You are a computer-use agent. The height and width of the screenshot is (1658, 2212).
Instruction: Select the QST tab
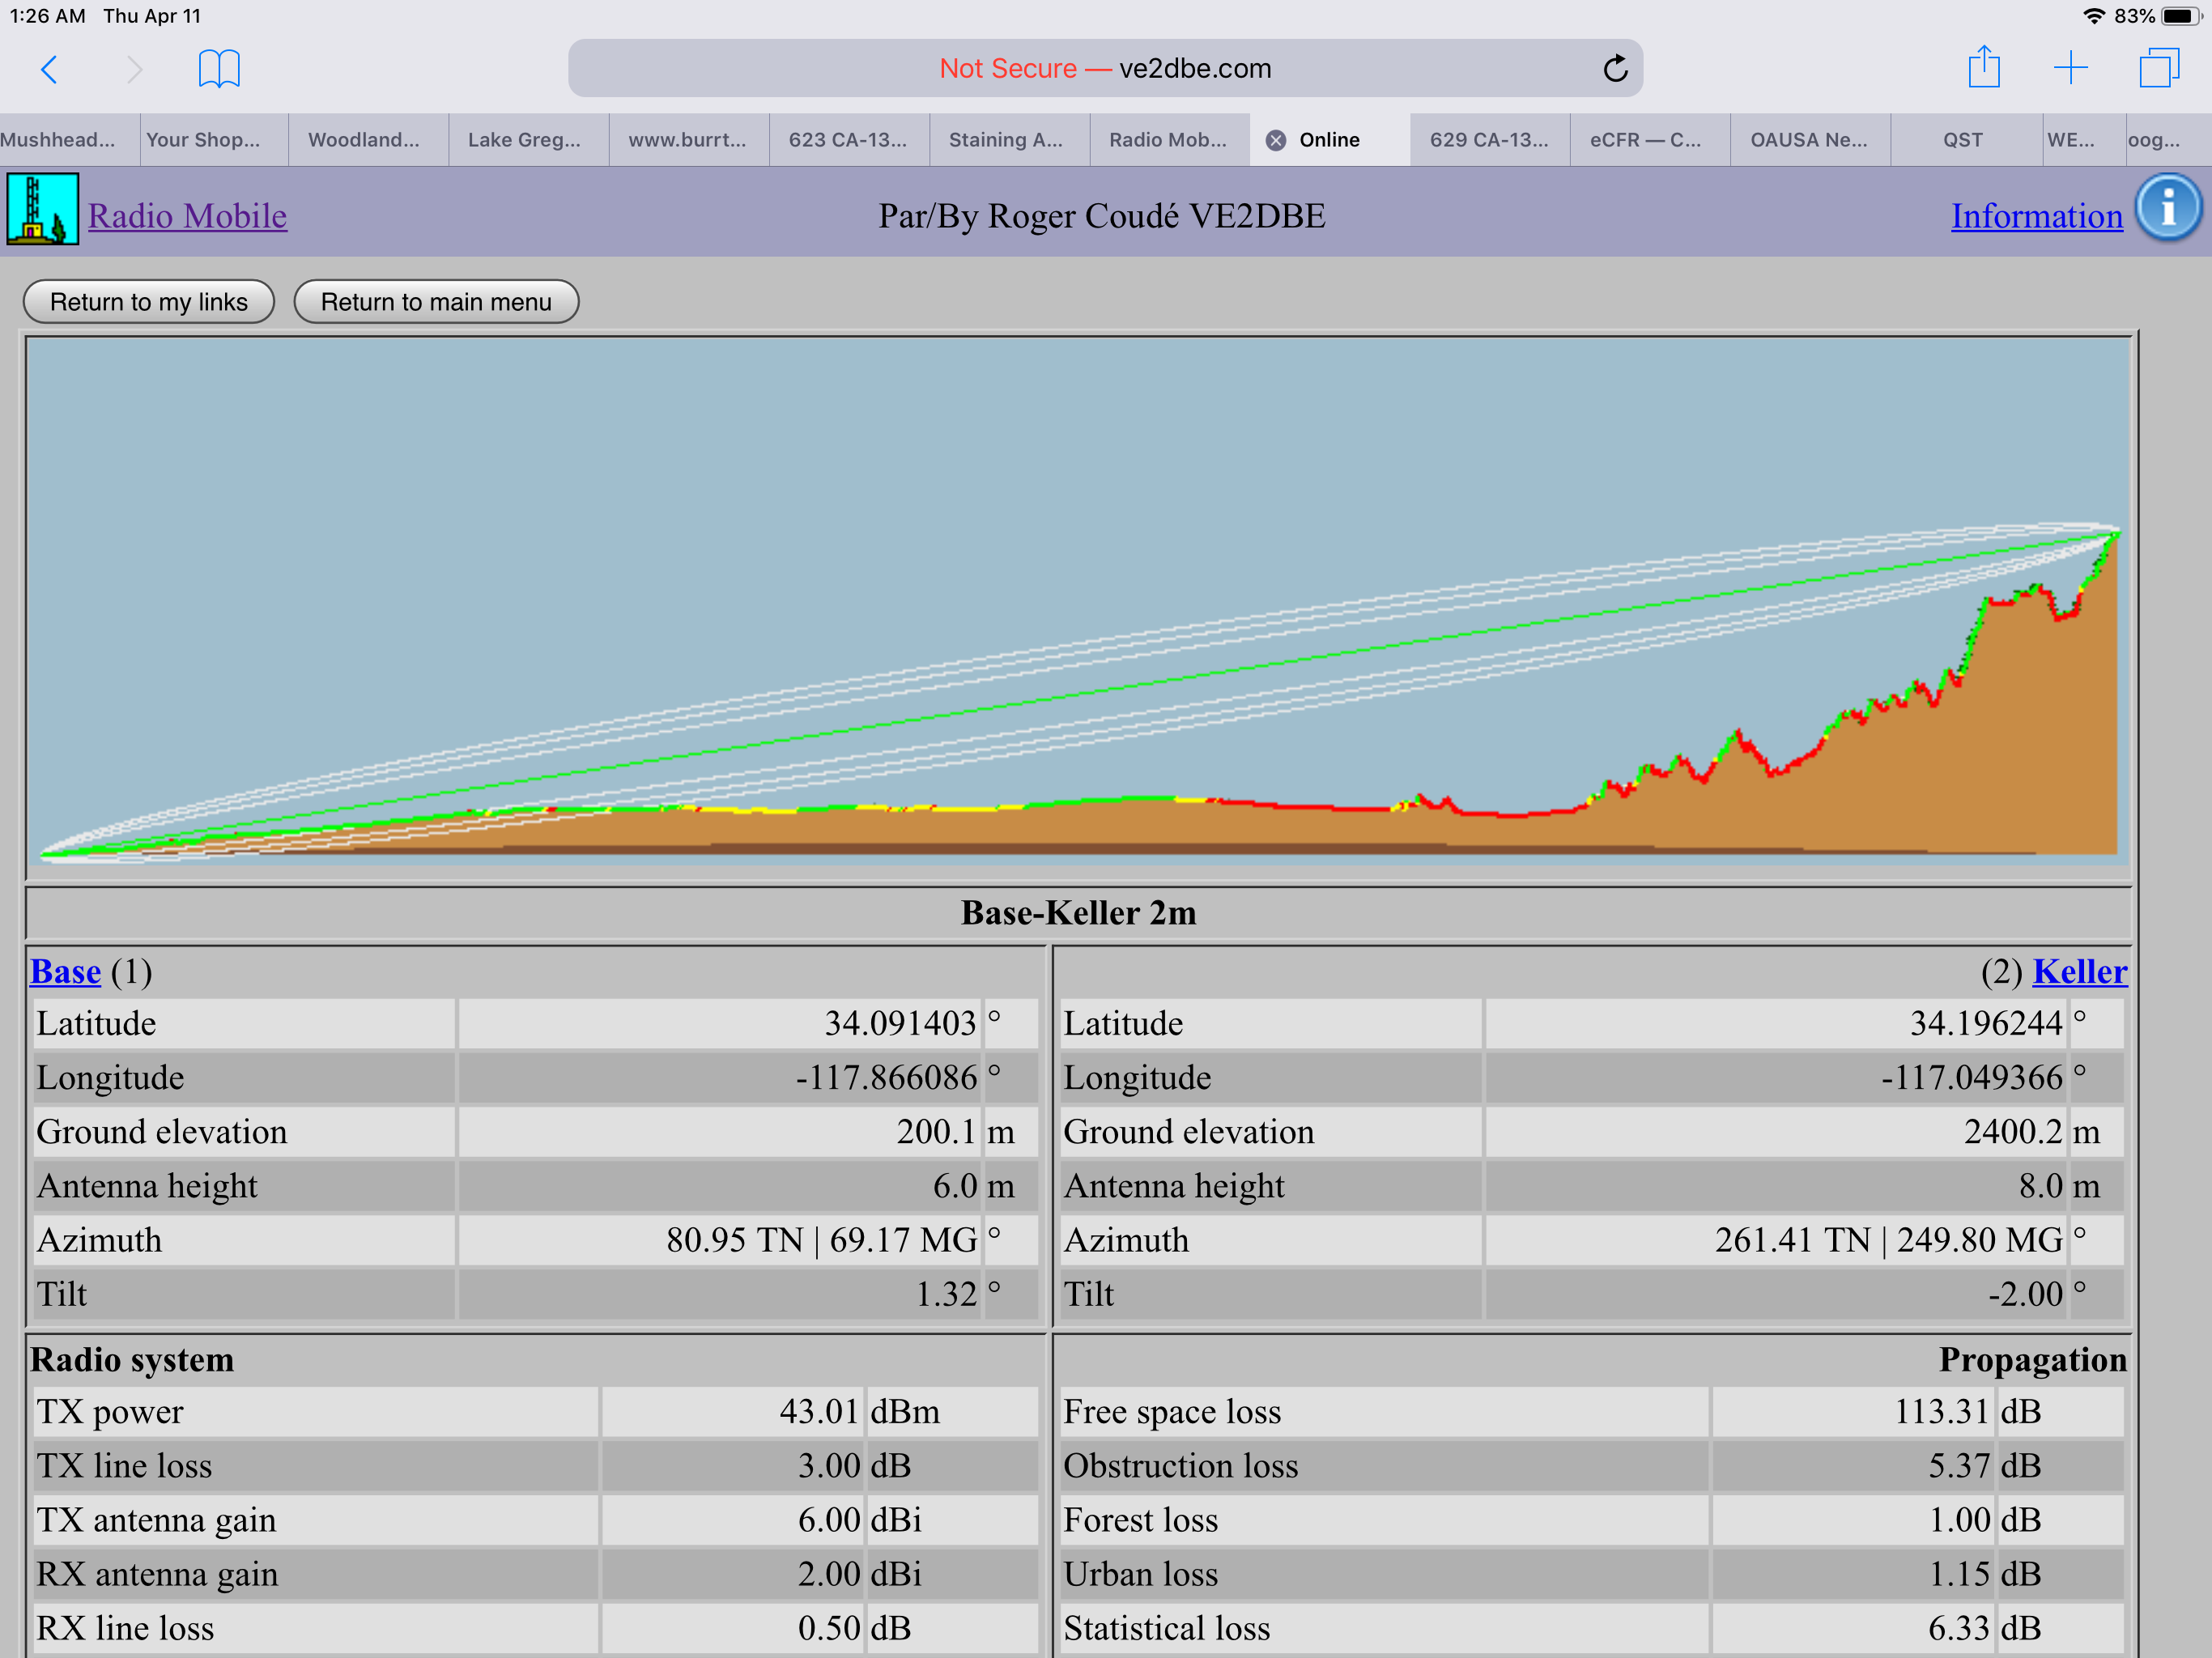coord(1962,140)
